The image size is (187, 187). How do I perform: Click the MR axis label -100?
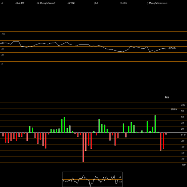[183, 165]
